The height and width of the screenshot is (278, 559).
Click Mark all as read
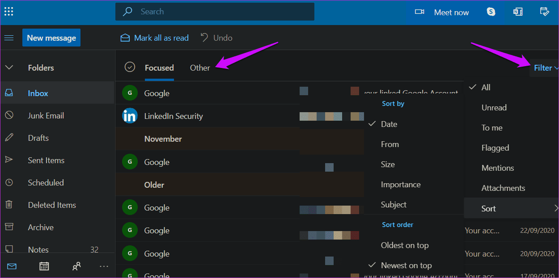coord(155,38)
